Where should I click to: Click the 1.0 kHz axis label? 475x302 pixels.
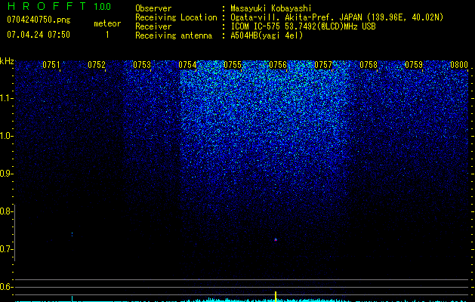click(x=6, y=136)
